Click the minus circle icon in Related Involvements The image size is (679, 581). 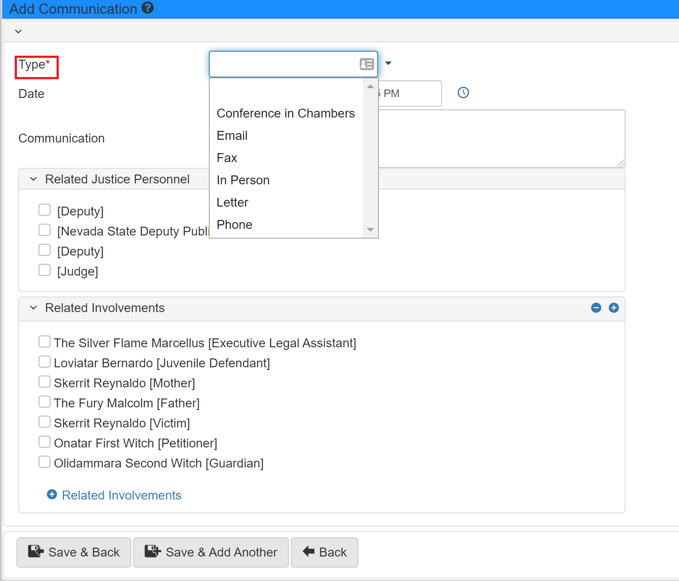pos(596,308)
